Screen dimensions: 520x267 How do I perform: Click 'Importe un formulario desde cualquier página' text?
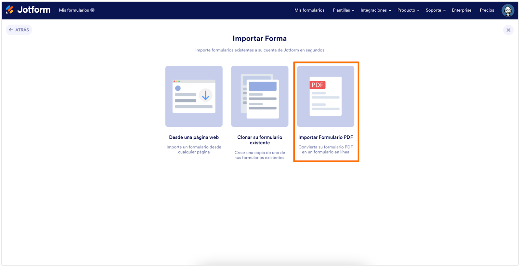(x=194, y=150)
